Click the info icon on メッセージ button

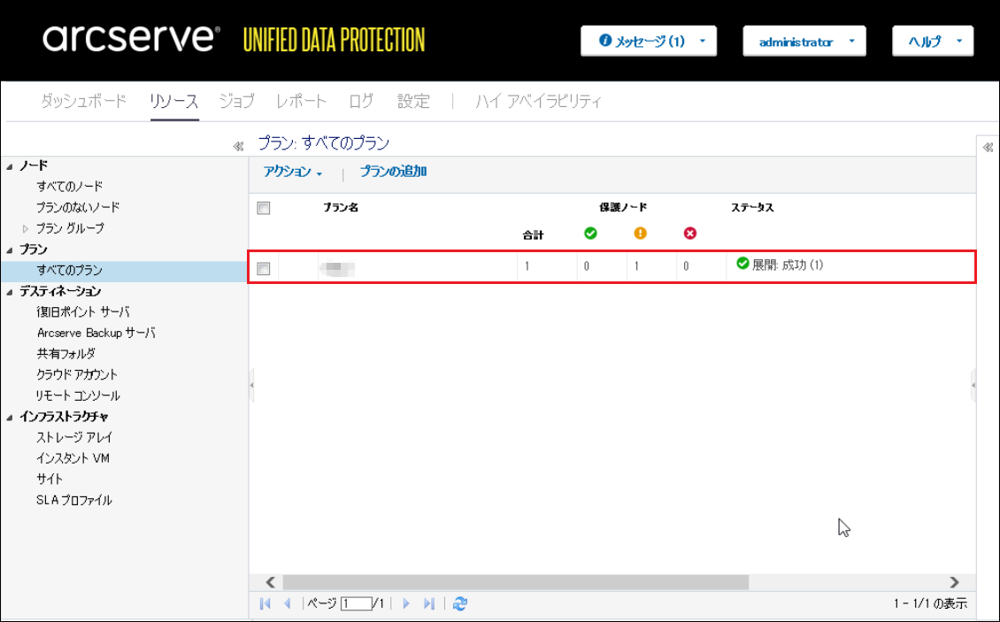coord(605,40)
